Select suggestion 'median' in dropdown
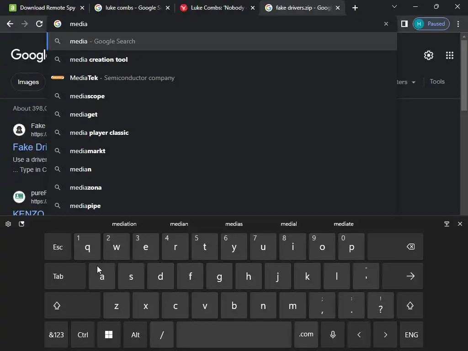 point(223,169)
